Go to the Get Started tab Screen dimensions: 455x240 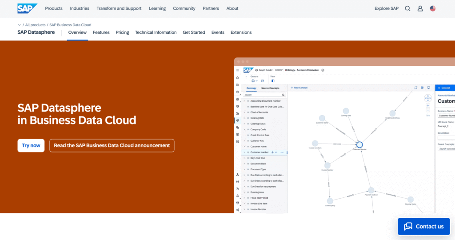pos(194,32)
